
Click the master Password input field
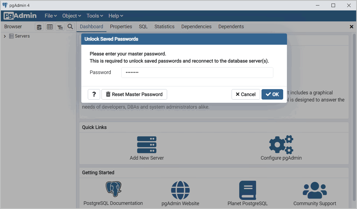(197, 72)
